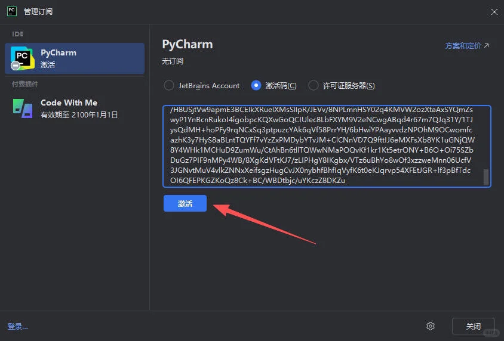Select the PyCharm IDE entry in sidebar
504x341 pixels.
point(75,58)
